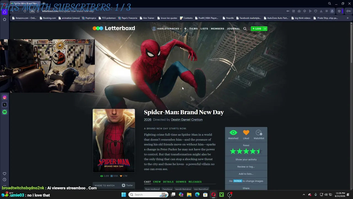Click the VPN badge in address bar
Image resolution: width=353 pixels, height=199 pixels.
[32, 11]
